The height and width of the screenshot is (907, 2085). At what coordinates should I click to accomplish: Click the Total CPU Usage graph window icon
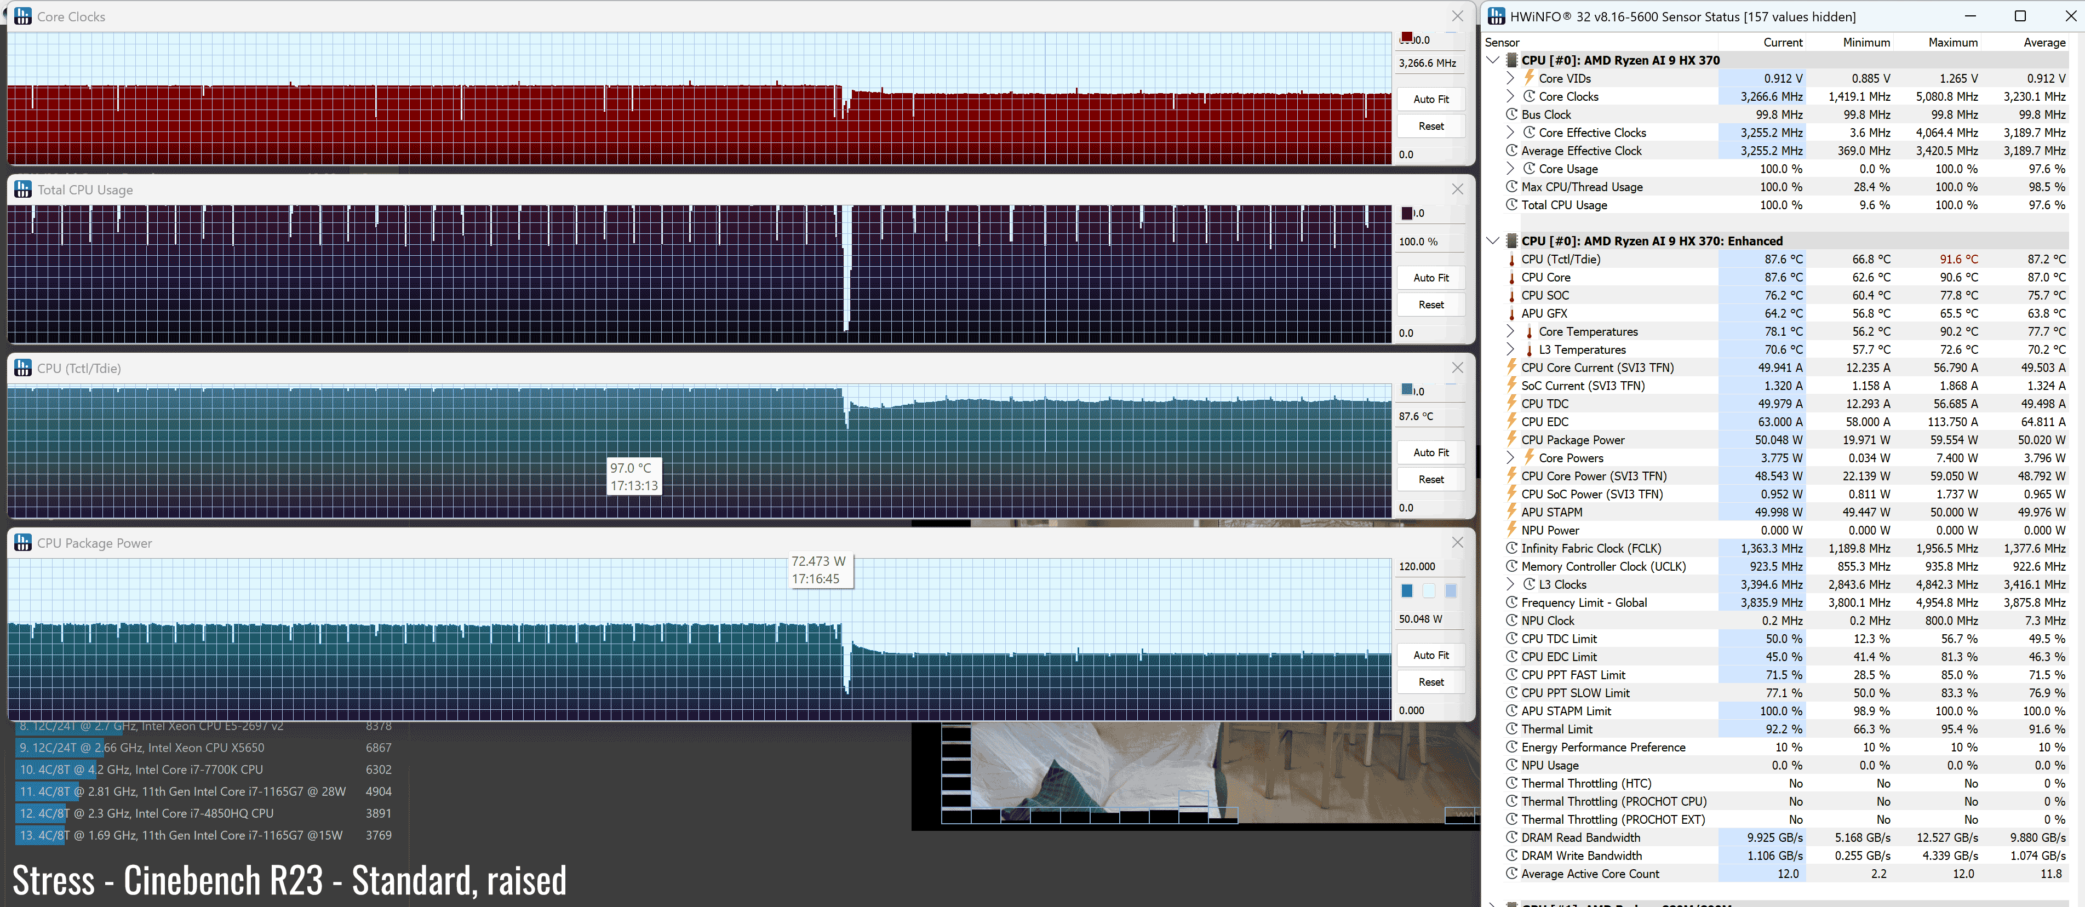coord(22,190)
